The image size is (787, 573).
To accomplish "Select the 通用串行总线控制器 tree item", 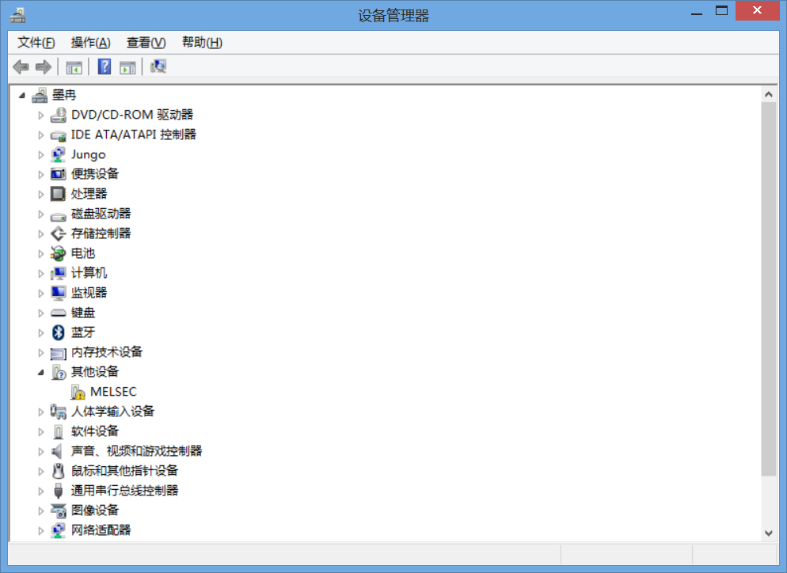I will click(x=124, y=491).
